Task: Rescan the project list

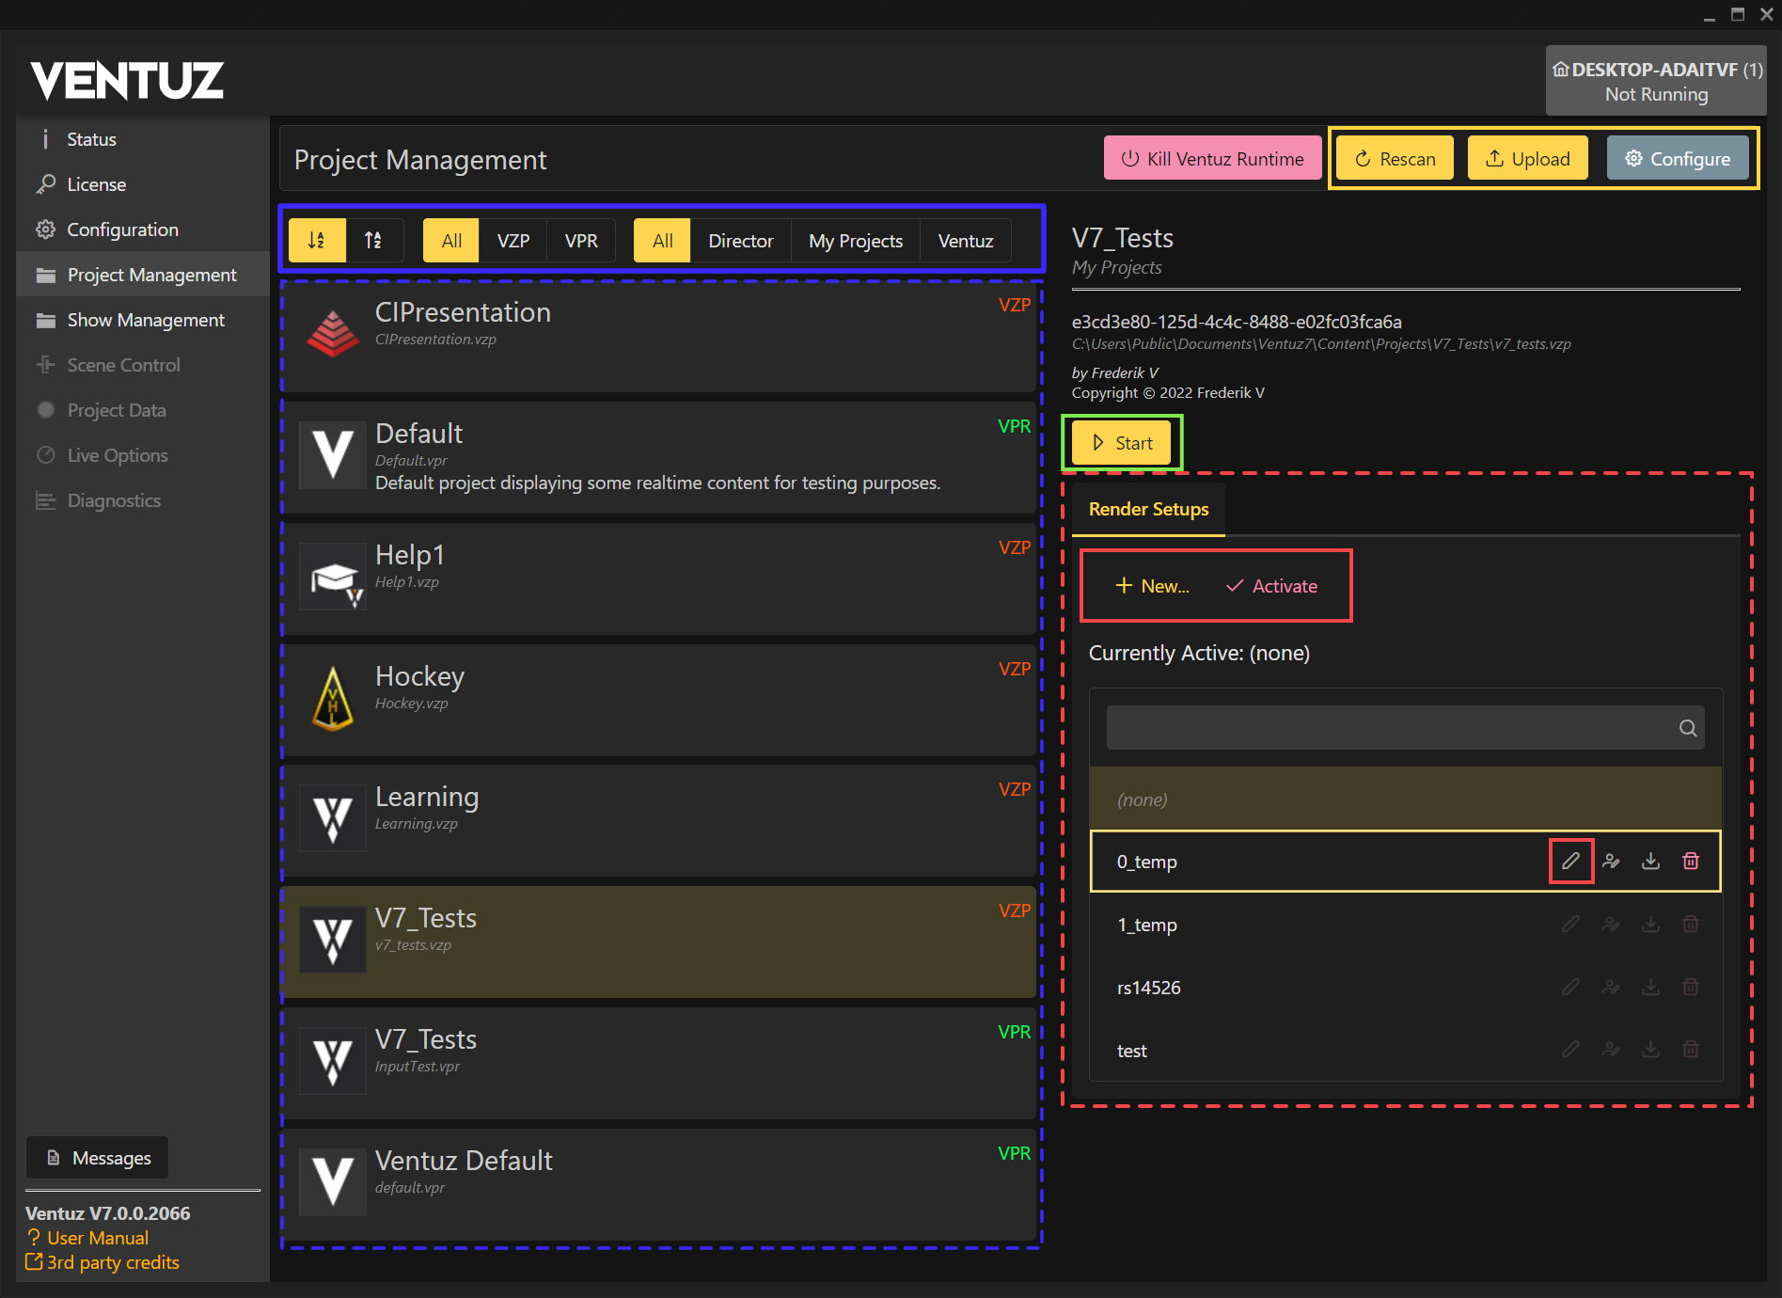Action: [1394, 157]
